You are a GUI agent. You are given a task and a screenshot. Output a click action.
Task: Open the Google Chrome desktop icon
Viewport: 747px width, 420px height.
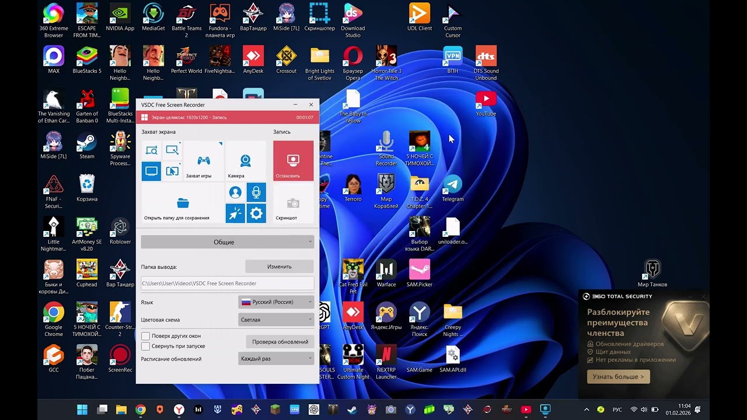(54, 320)
